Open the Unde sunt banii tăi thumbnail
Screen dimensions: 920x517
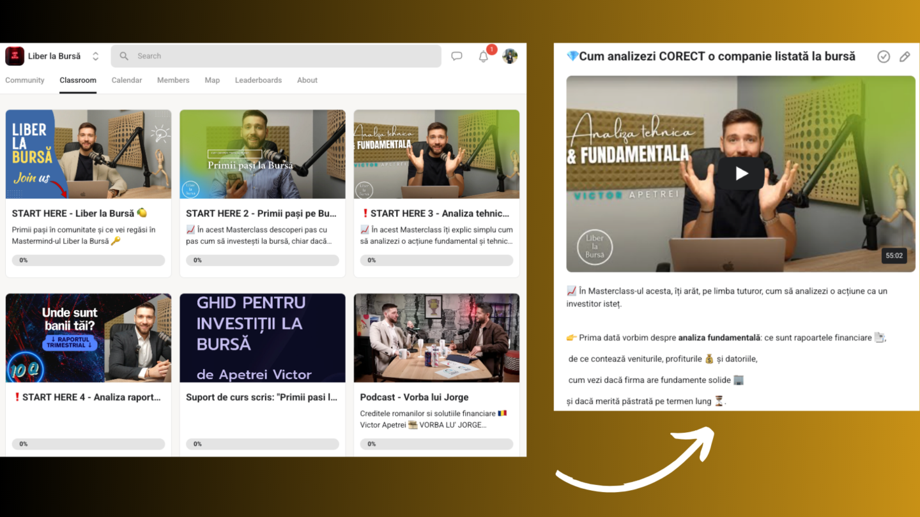click(88, 338)
